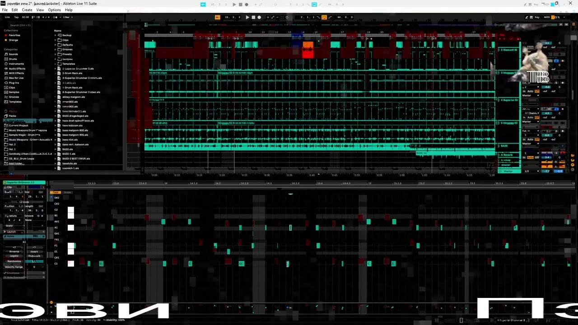The height and width of the screenshot is (325, 578).
Task: Expand the Backup folder
Action: coord(56,35)
